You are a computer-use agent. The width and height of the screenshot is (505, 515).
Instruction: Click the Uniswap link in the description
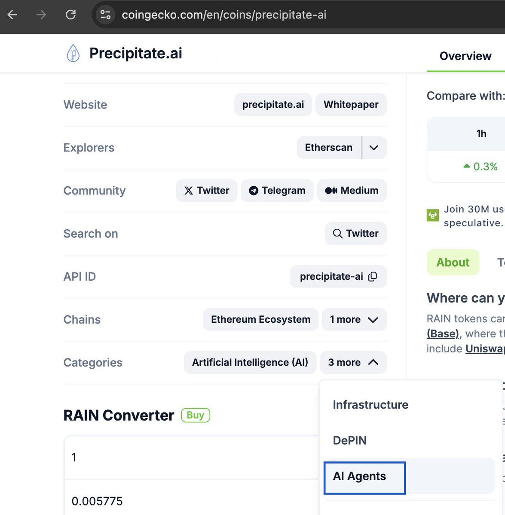pyautogui.click(x=485, y=348)
